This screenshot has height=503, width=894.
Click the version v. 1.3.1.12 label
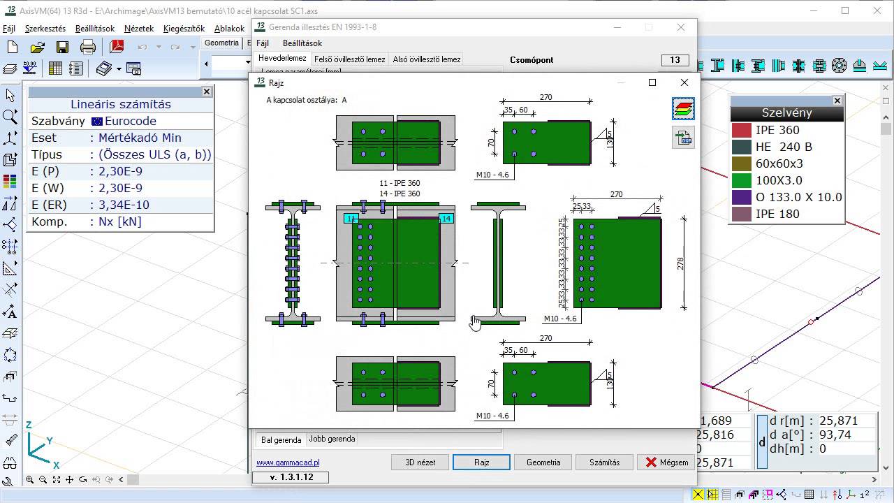(291, 477)
